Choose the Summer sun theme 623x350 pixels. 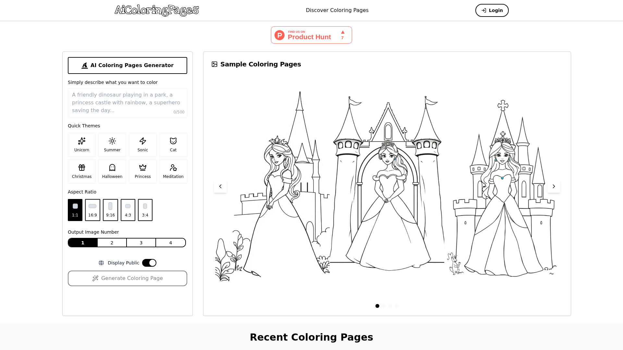coord(112,145)
